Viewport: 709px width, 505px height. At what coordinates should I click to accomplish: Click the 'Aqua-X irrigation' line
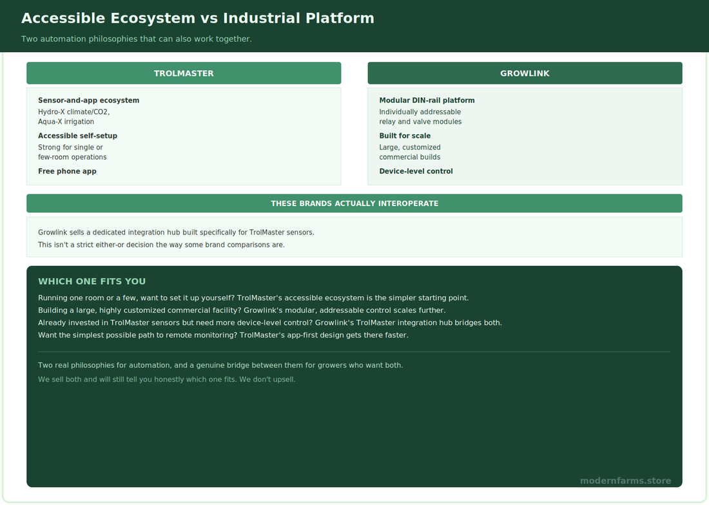click(x=66, y=122)
